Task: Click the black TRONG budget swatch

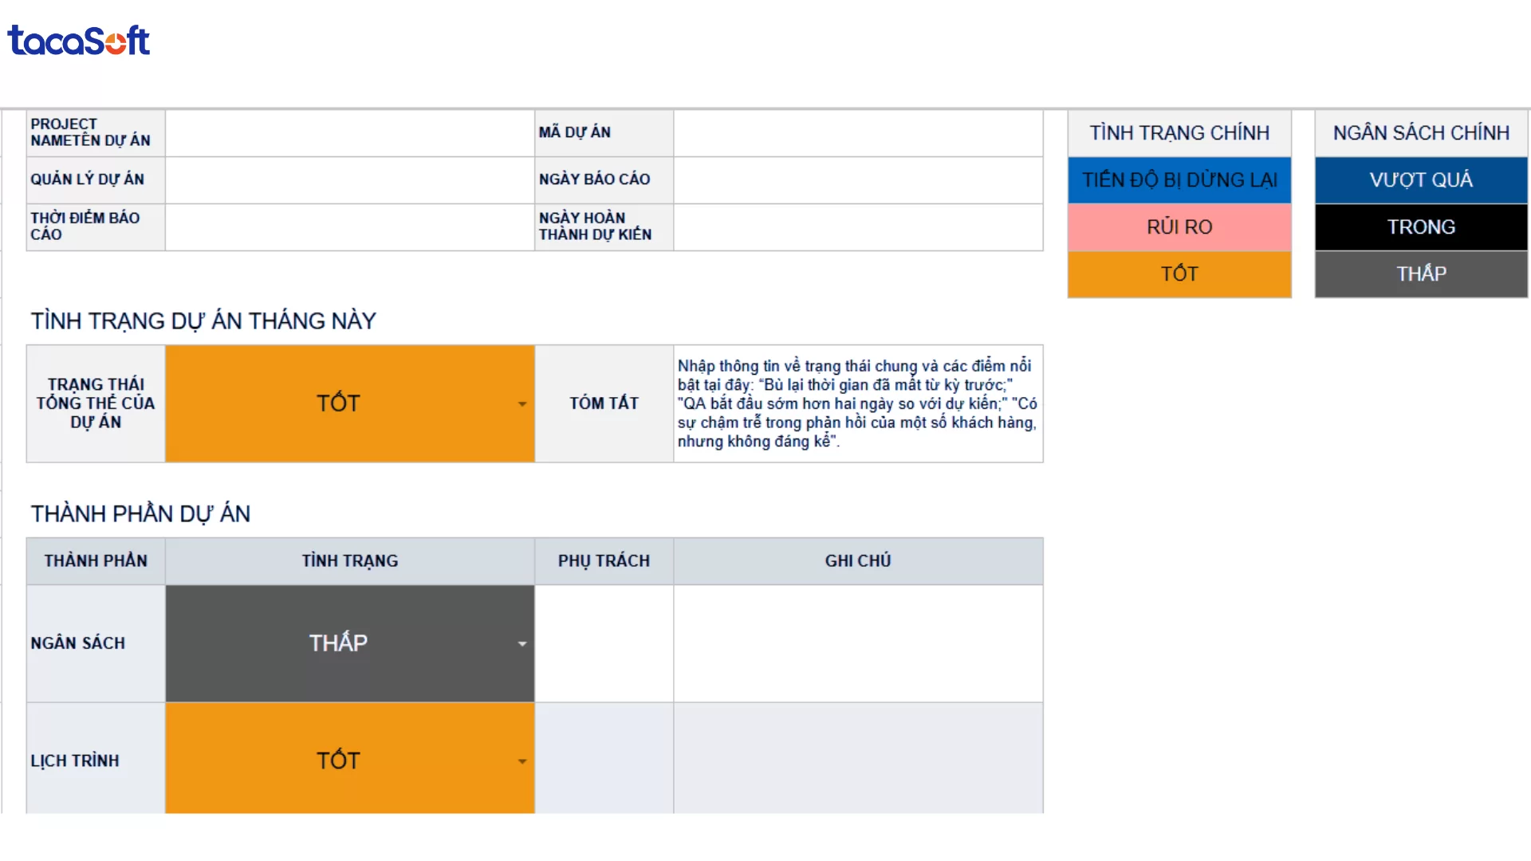Action: tap(1420, 227)
